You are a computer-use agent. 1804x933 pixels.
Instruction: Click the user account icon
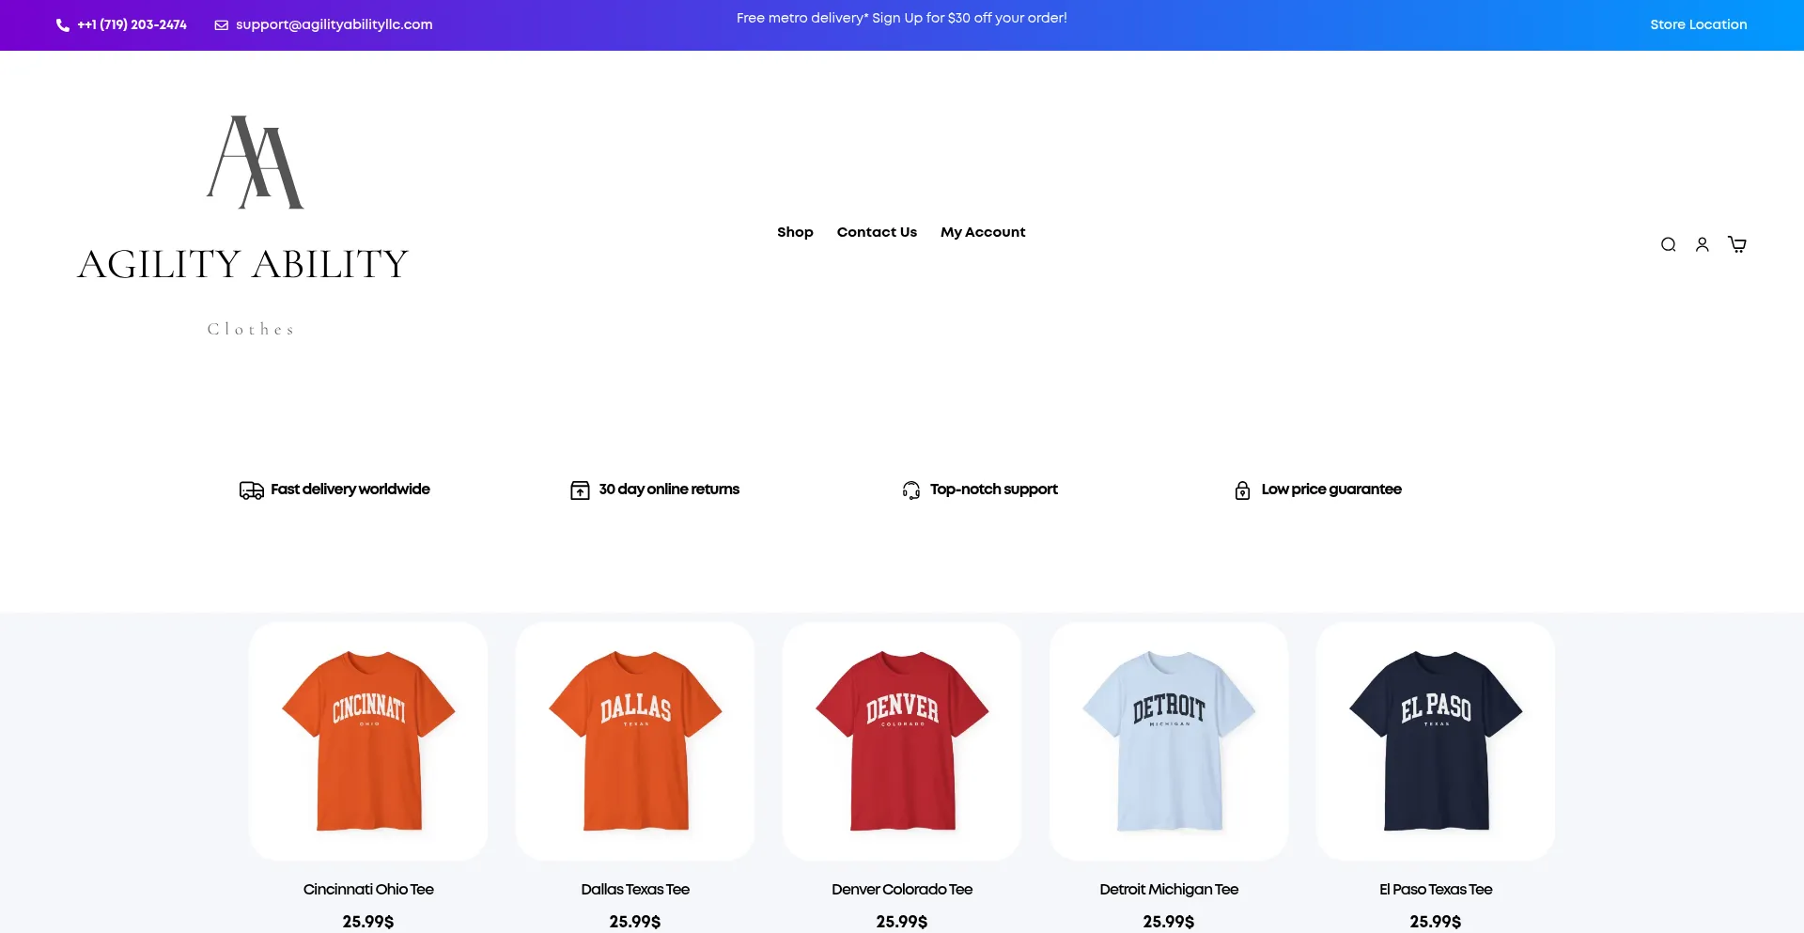[1702, 245]
